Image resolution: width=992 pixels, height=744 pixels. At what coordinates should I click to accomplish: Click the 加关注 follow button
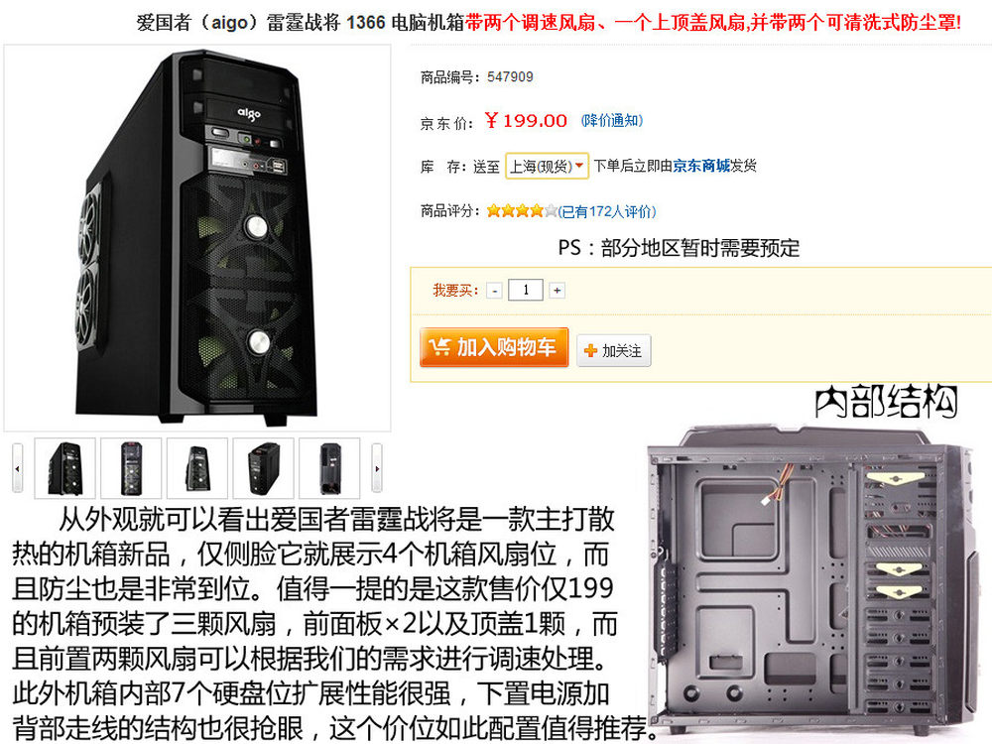coord(614,350)
